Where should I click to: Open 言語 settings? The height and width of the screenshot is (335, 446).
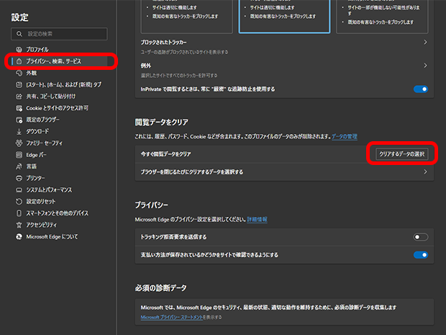point(31,166)
